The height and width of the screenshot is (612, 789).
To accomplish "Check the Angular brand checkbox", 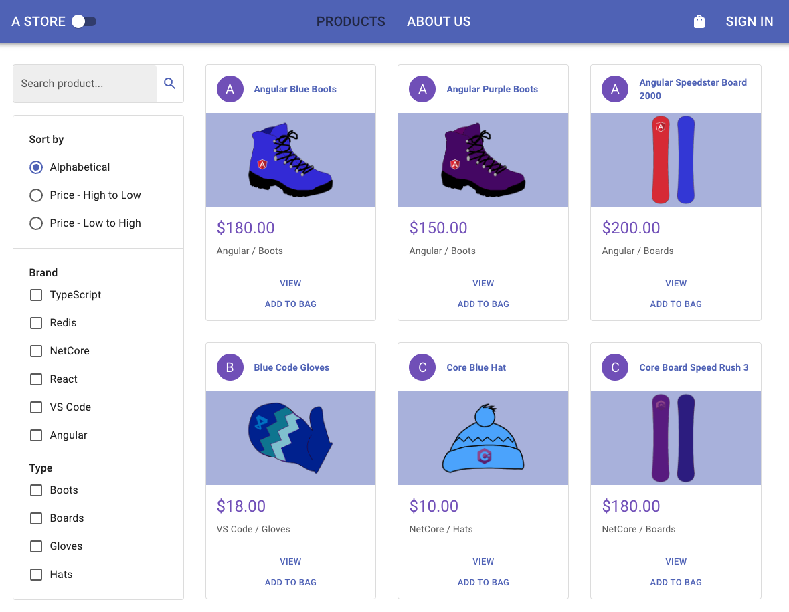I will pos(36,435).
